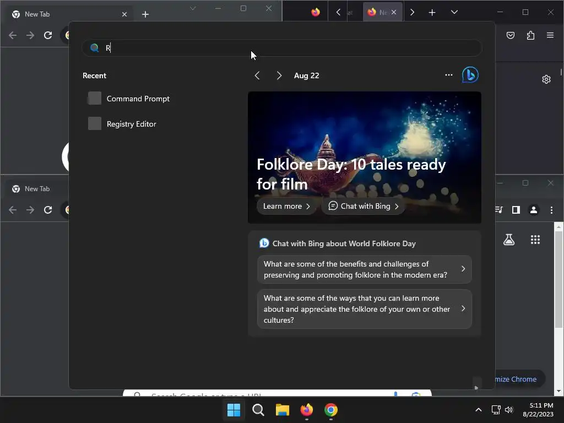564x423 pixels.
Task: Select New Tab in top Chrome window
Action: [68, 14]
